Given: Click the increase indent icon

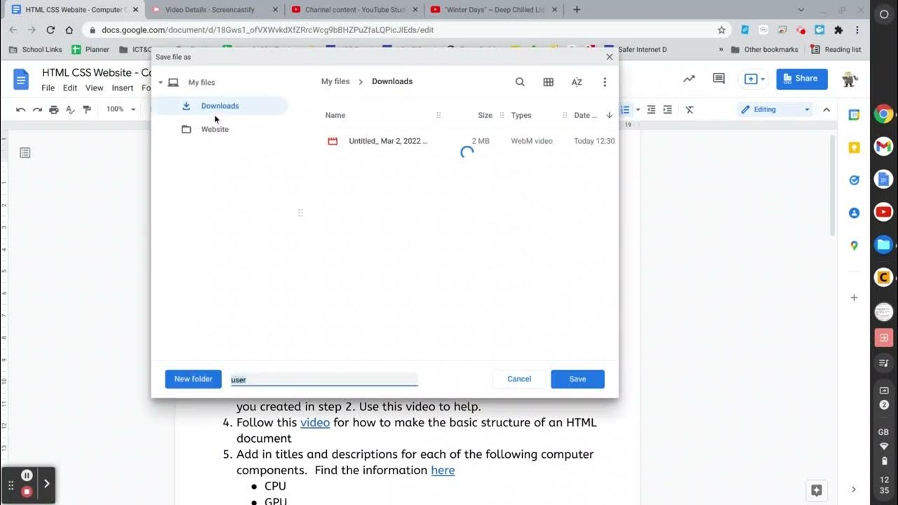Looking at the screenshot, I should 667,109.
